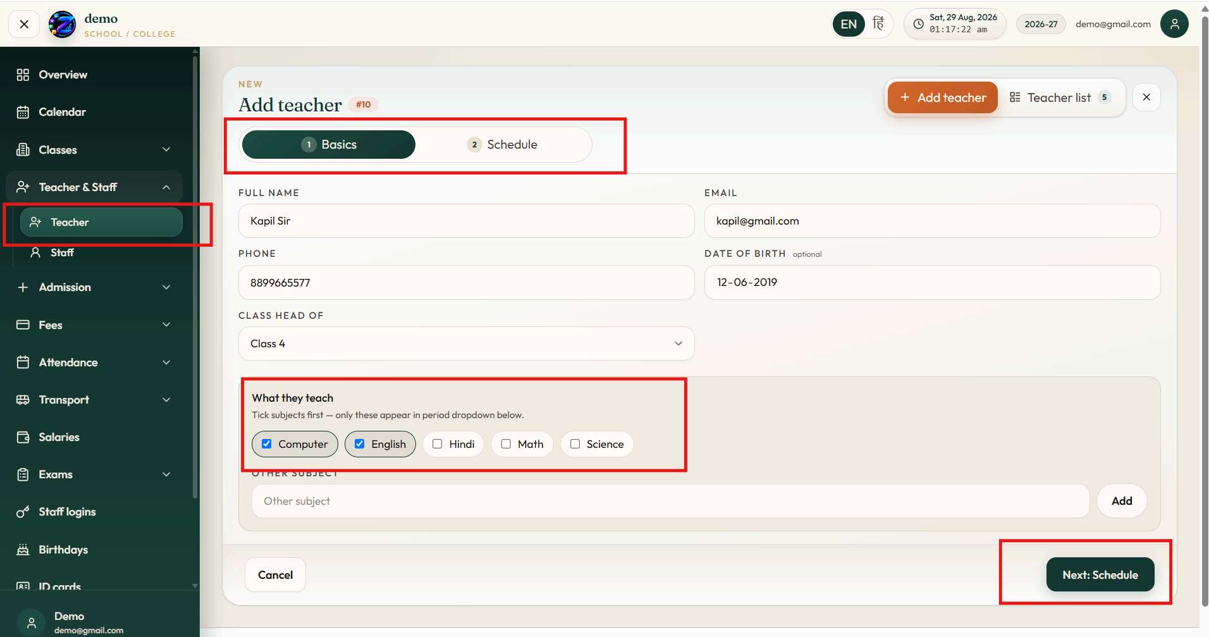The height and width of the screenshot is (637, 1209).
Task: Open the Staff submenu item
Action: click(101, 252)
